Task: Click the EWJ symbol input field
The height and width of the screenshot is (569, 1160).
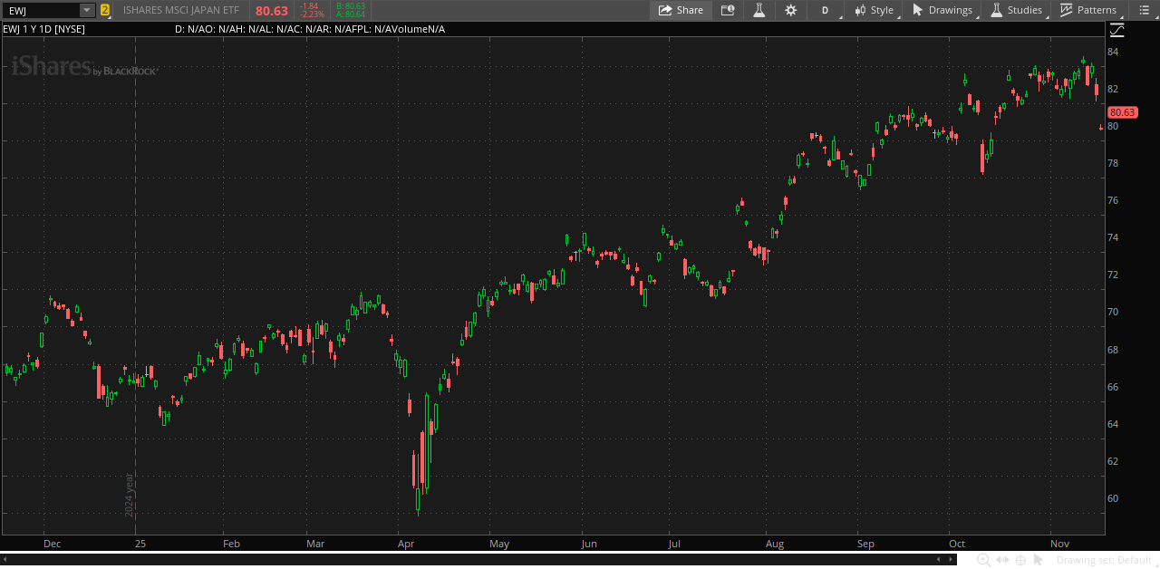Action: click(42, 10)
